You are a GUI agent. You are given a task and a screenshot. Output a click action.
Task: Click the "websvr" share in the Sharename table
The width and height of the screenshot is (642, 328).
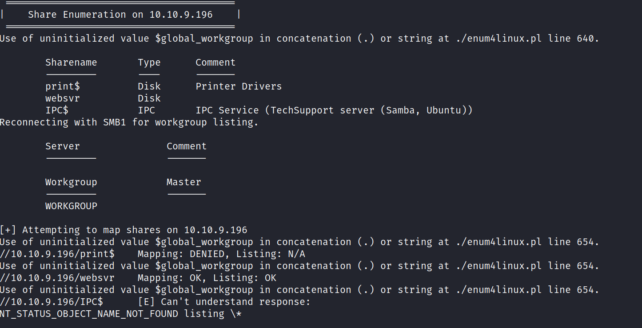coord(63,98)
